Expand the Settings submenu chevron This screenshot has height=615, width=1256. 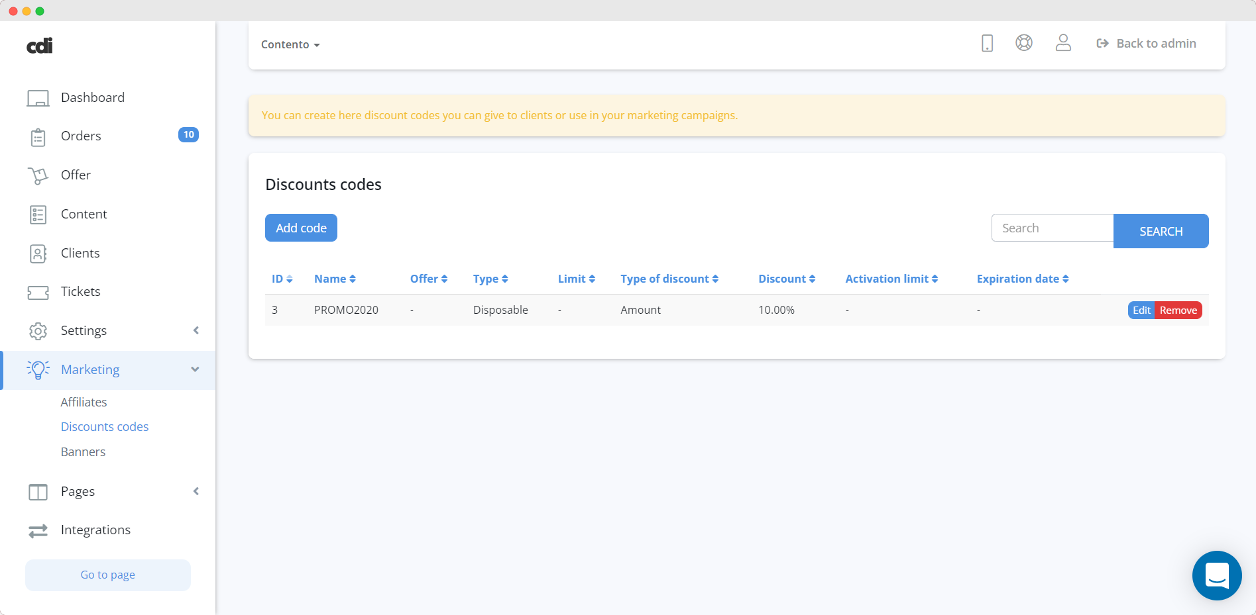pos(196,330)
